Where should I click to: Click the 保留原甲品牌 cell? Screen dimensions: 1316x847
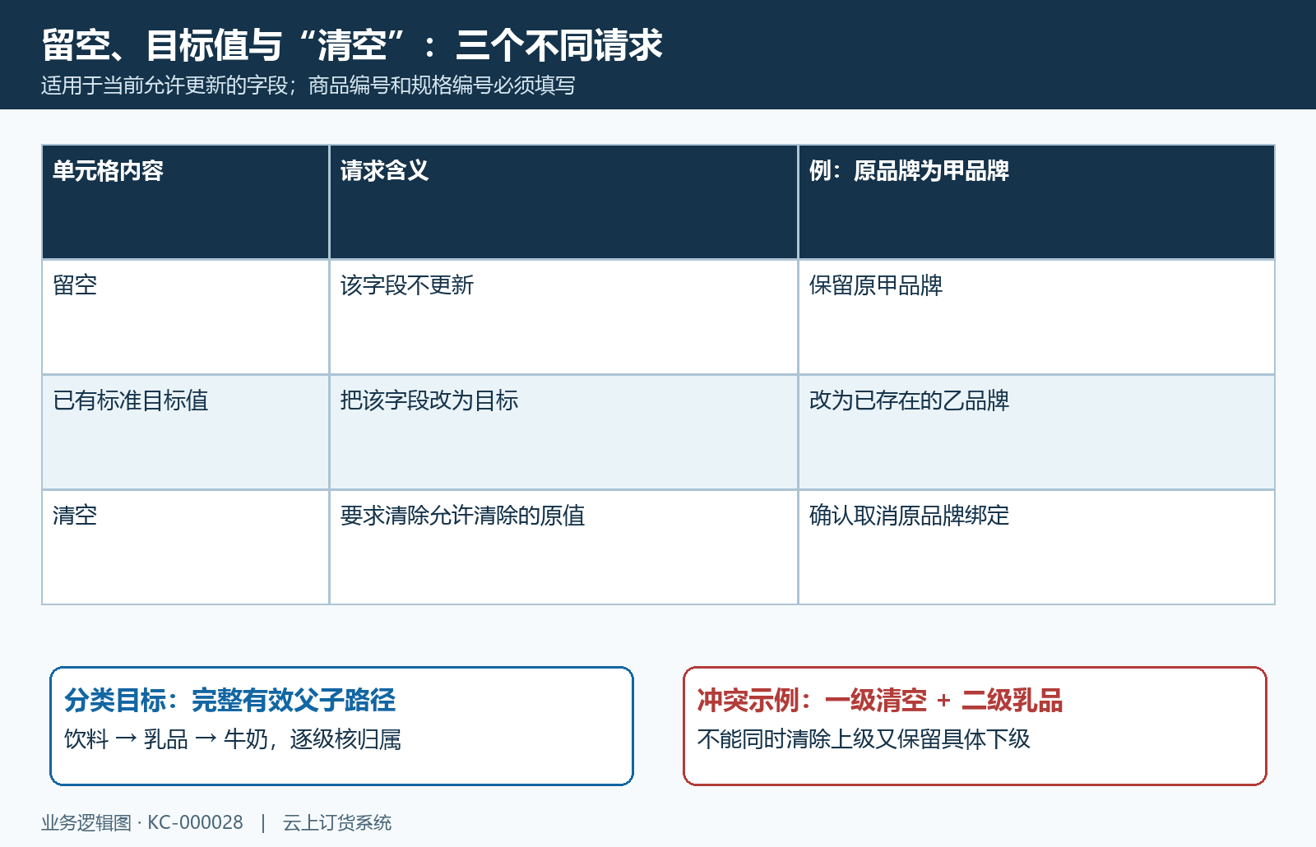pyautogui.click(x=1036, y=317)
